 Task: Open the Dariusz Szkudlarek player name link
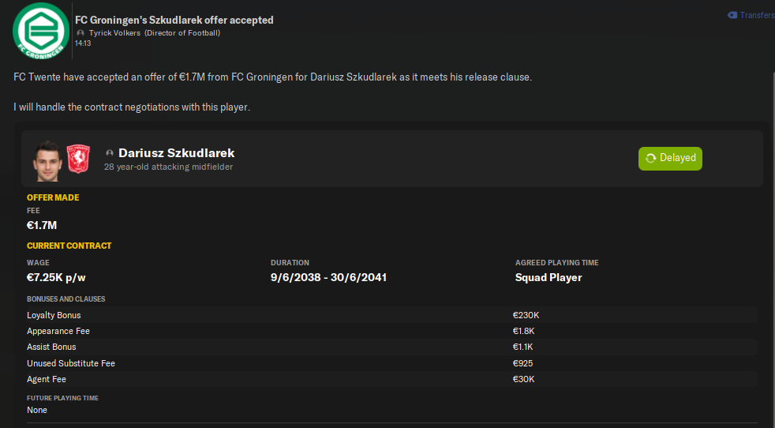[x=176, y=153]
